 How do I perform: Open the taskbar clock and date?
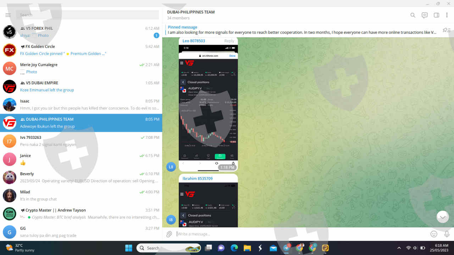coord(439,248)
